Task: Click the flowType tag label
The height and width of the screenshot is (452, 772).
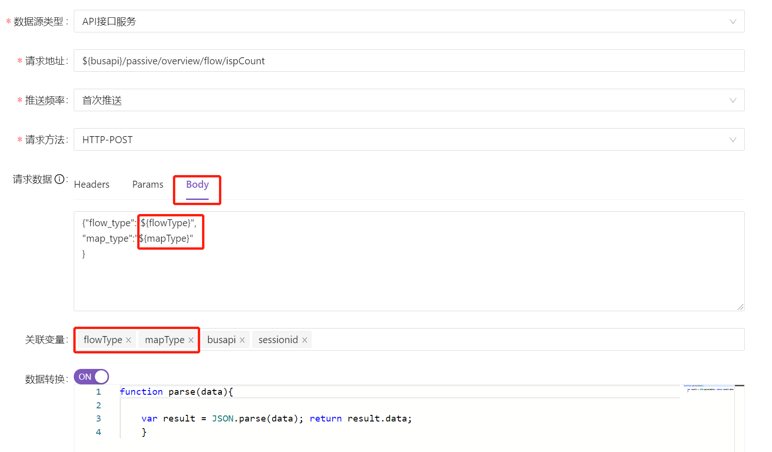Action: click(x=103, y=340)
